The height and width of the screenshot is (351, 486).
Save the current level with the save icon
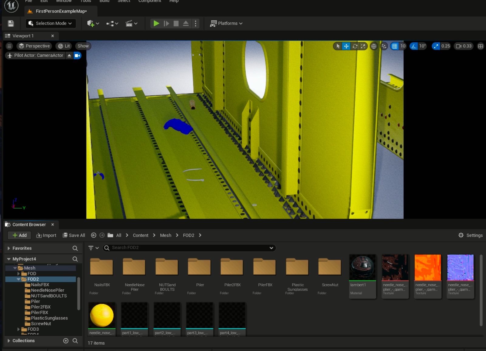click(x=11, y=23)
